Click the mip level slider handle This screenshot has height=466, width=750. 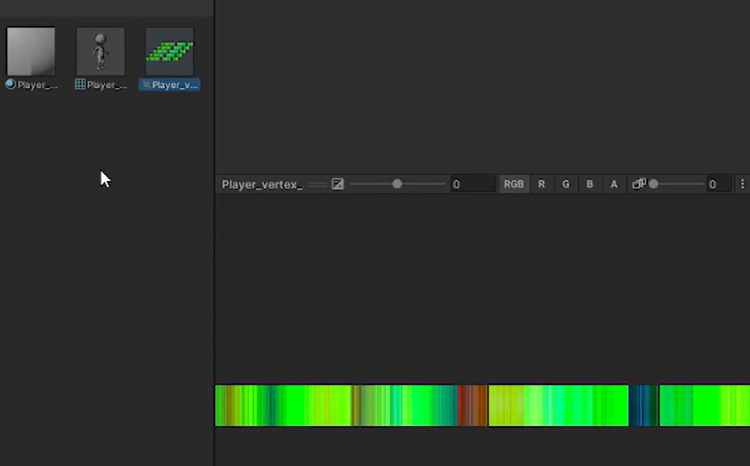(x=653, y=184)
